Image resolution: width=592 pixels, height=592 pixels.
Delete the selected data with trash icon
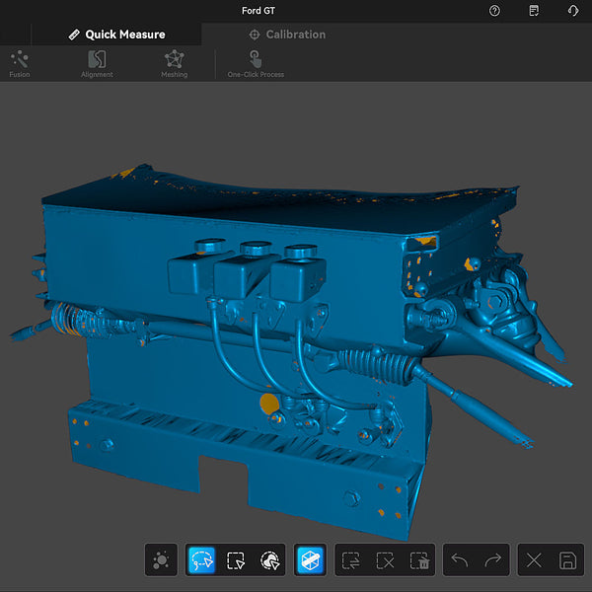click(x=419, y=559)
